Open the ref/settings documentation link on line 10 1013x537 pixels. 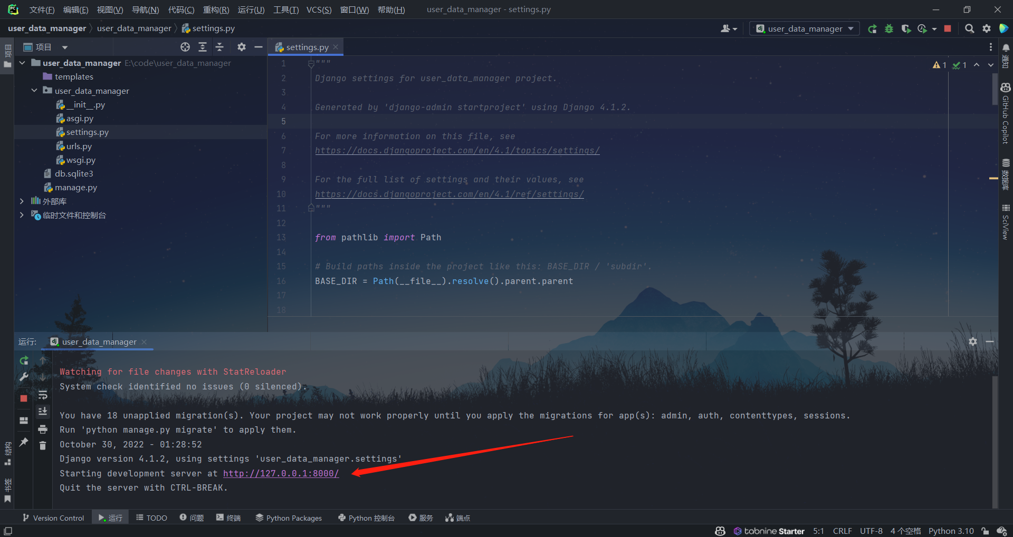coord(450,194)
